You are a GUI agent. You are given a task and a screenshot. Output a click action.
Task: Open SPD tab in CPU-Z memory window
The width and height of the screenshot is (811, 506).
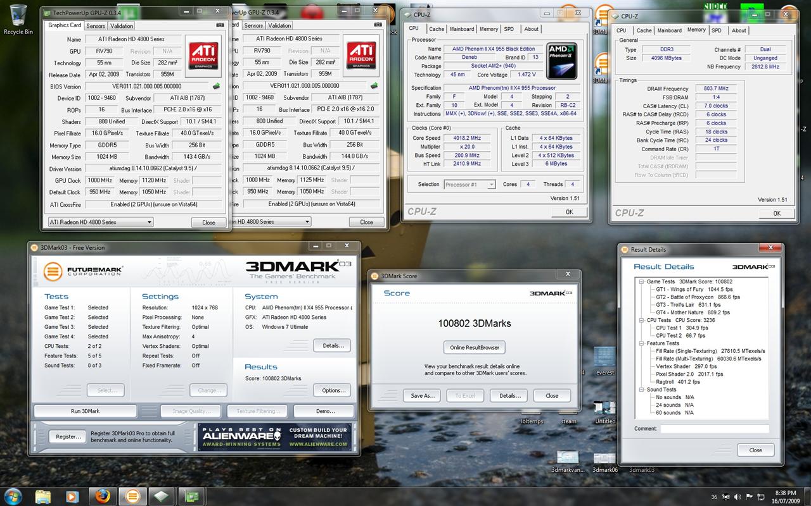717,30
